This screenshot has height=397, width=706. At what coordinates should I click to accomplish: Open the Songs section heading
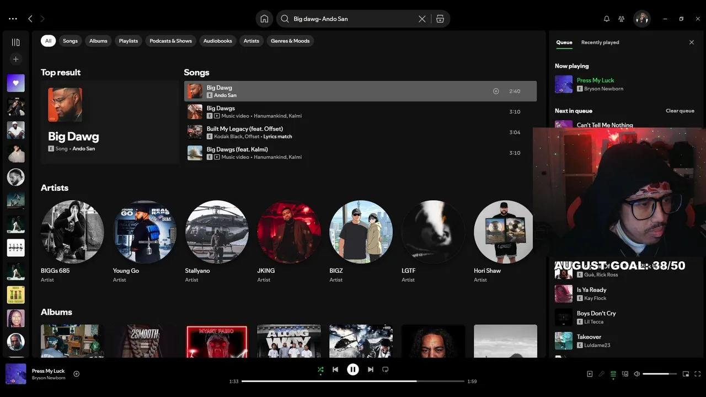click(x=196, y=72)
